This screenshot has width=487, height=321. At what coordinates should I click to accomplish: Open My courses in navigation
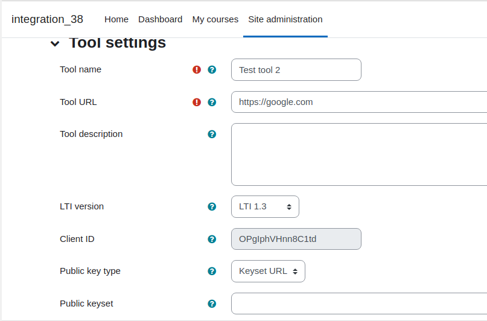(x=215, y=19)
